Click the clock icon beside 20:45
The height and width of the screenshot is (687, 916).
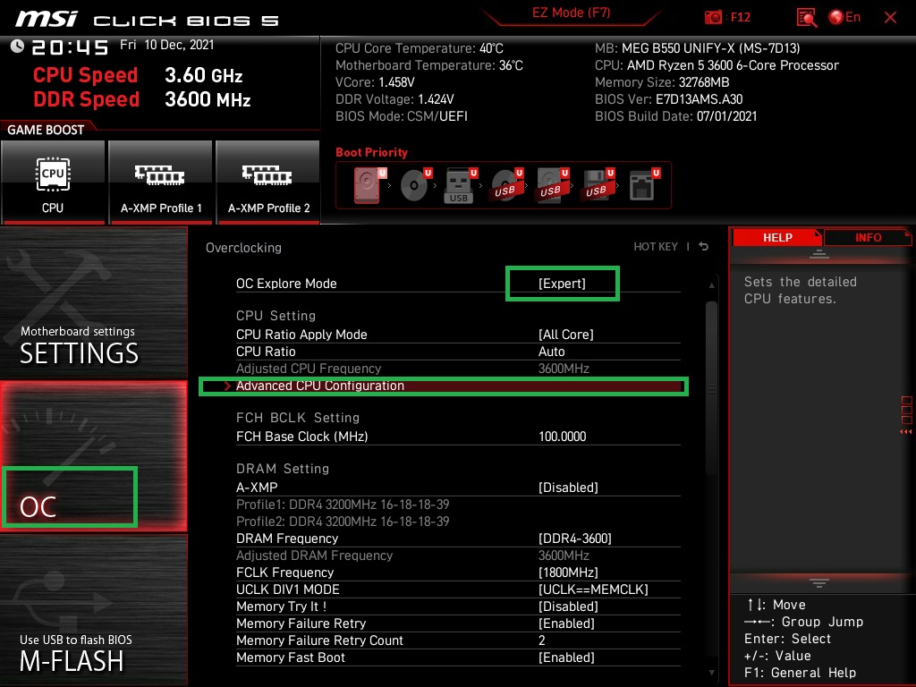click(17, 47)
